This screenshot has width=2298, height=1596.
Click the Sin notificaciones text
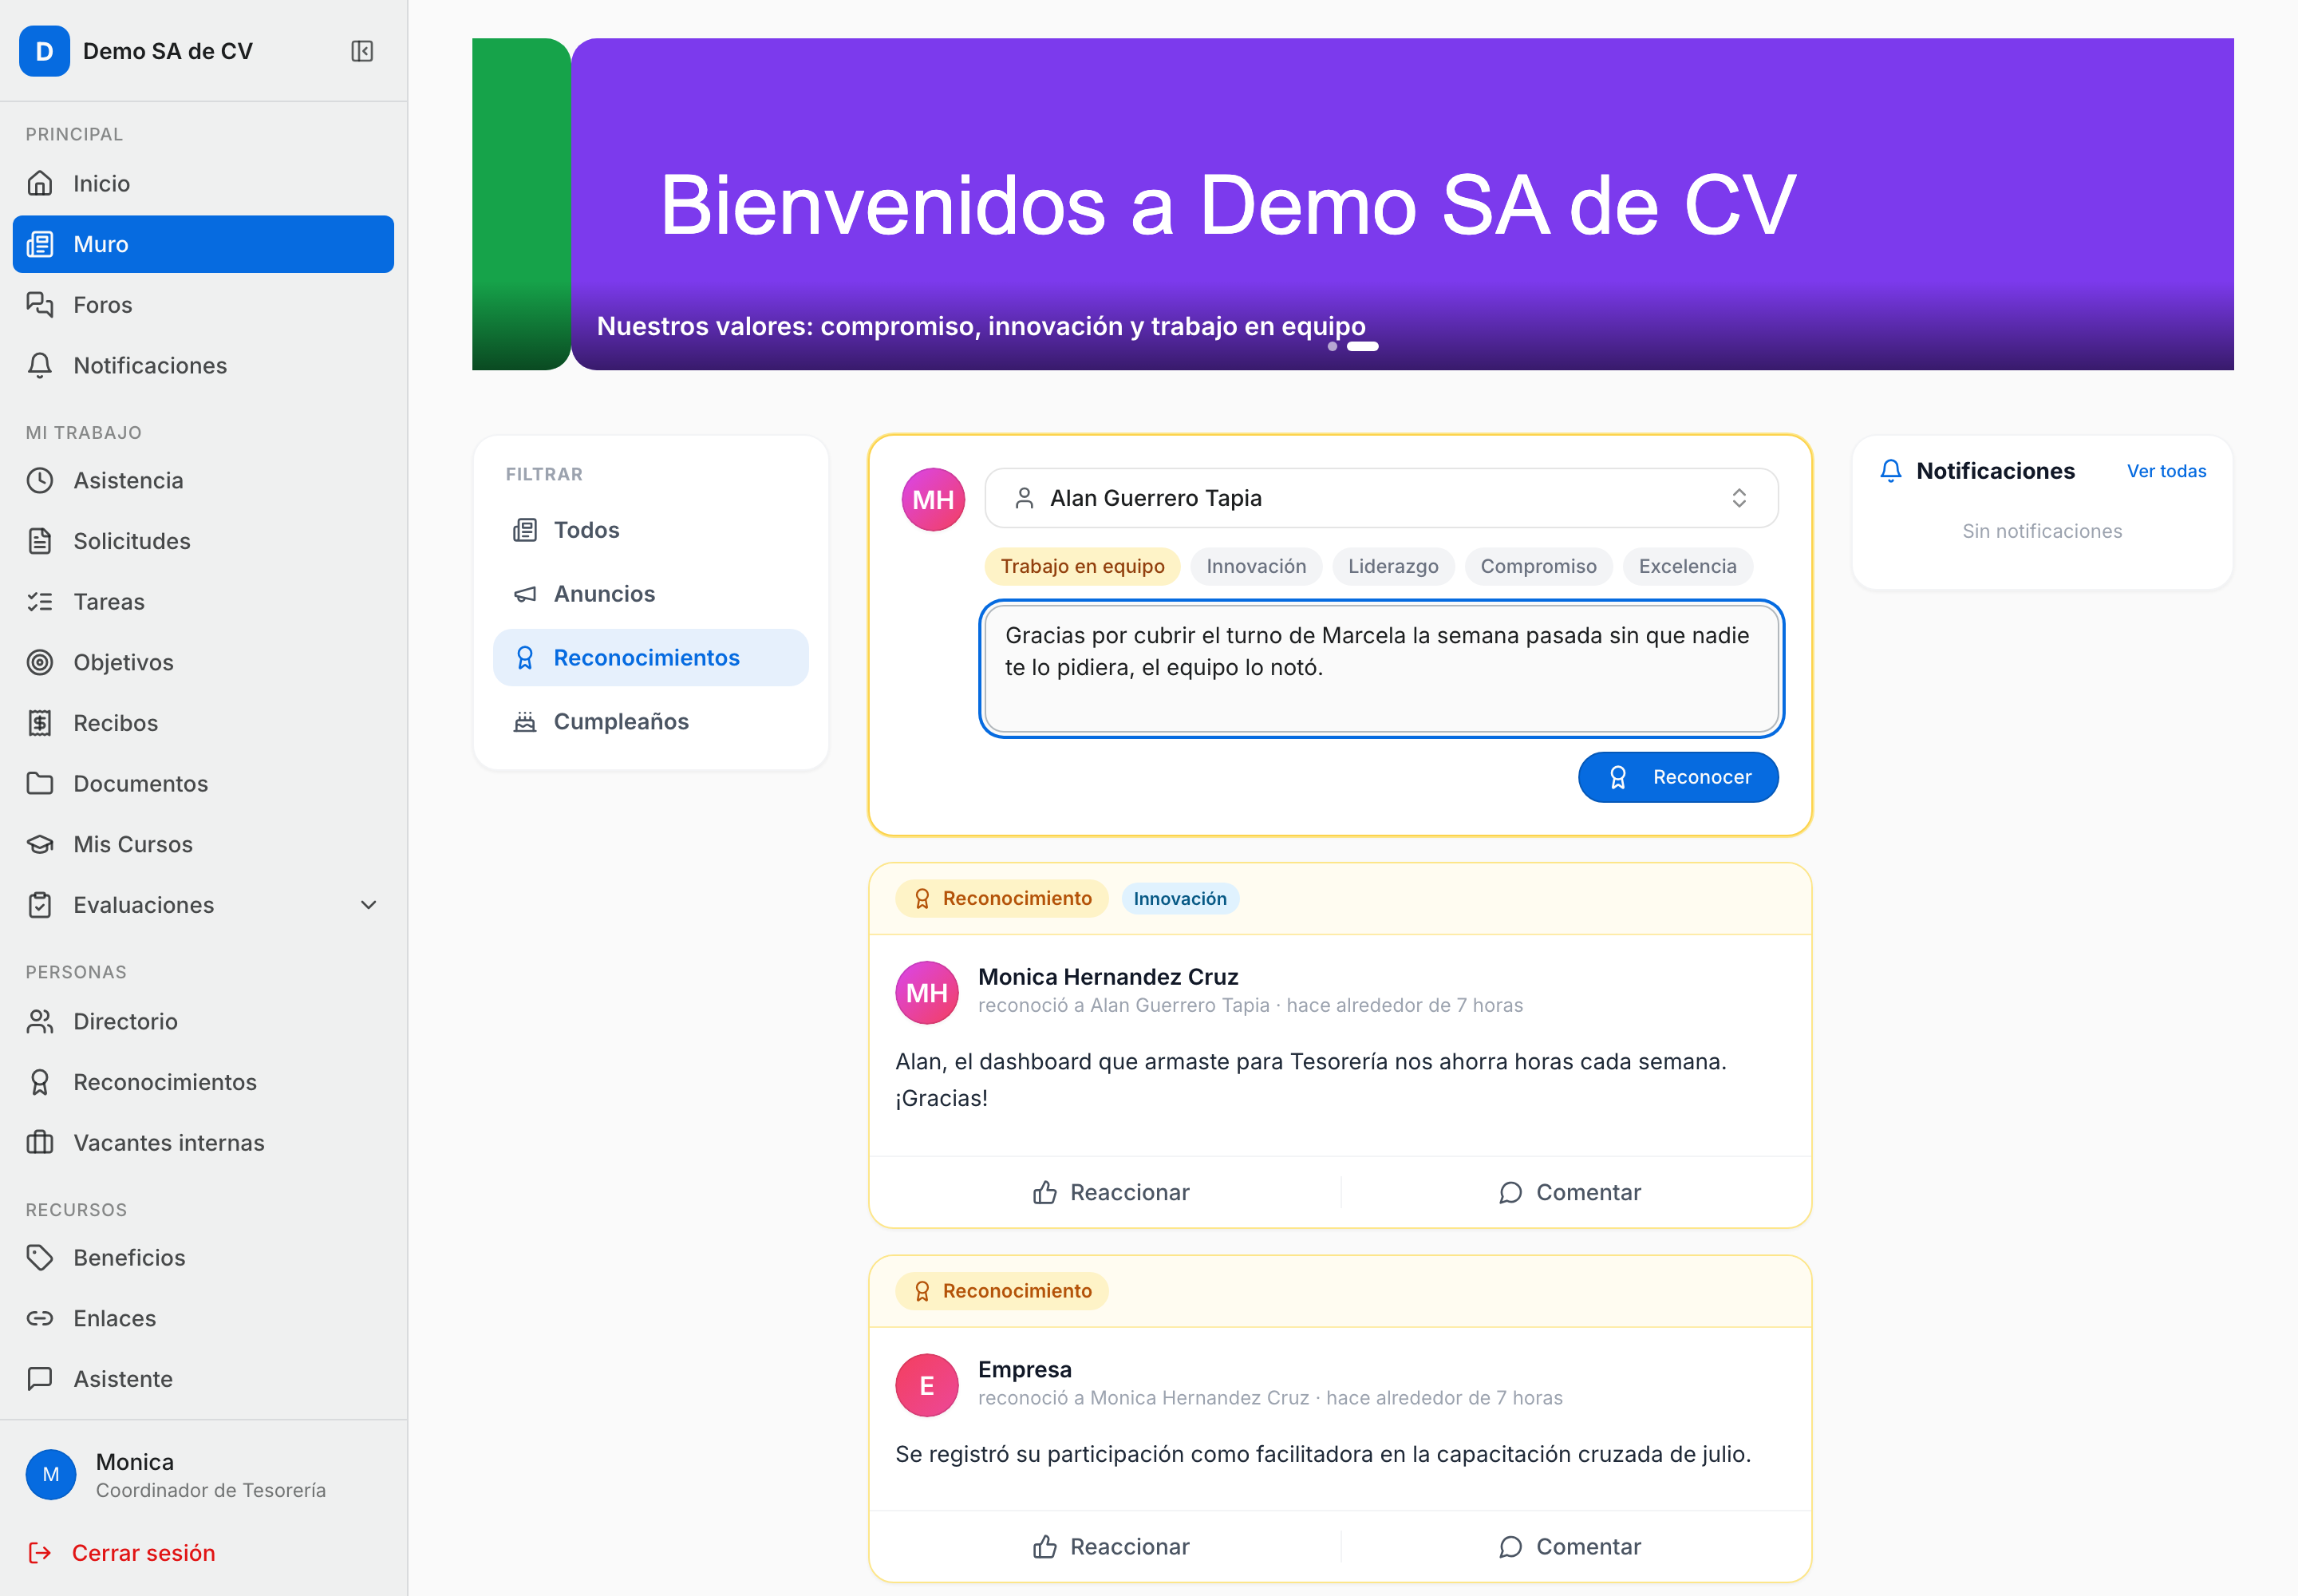click(2042, 531)
